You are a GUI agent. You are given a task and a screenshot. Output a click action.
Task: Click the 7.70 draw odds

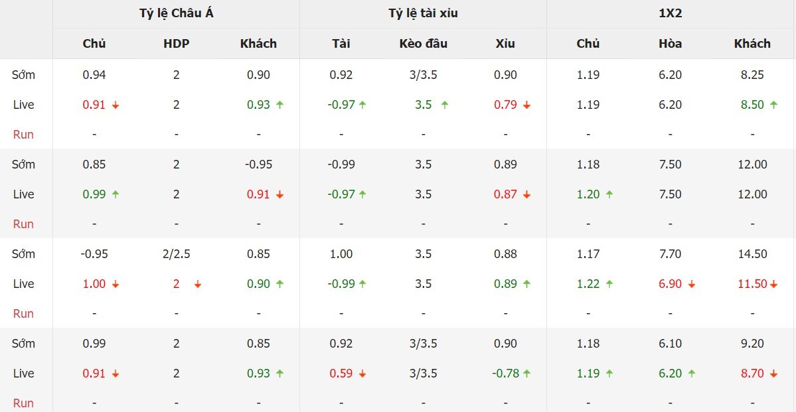[671, 254]
